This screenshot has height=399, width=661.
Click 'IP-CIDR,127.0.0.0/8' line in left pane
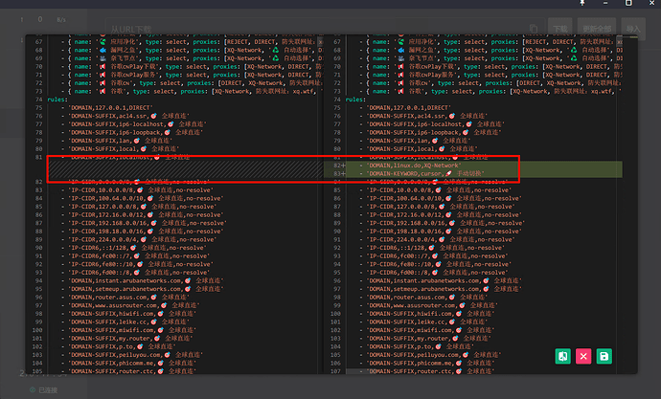(x=142, y=207)
